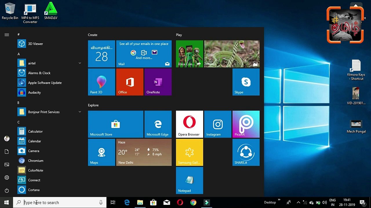Image resolution: width=371 pixels, height=208 pixels.
Task: Open the clock showing 19:41
Action: [347, 203]
